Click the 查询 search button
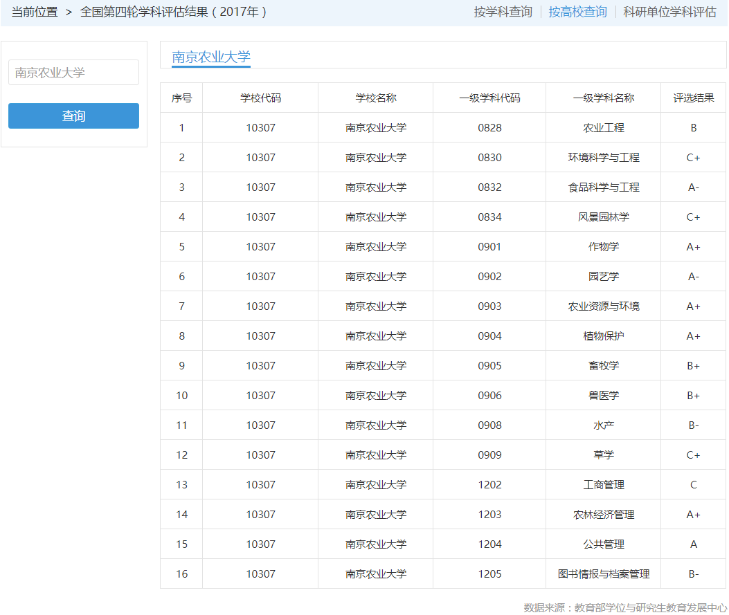 click(x=73, y=116)
